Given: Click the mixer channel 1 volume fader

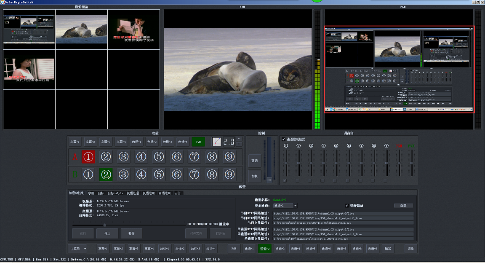Looking at the screenshot, I should [x=286, y=163].
